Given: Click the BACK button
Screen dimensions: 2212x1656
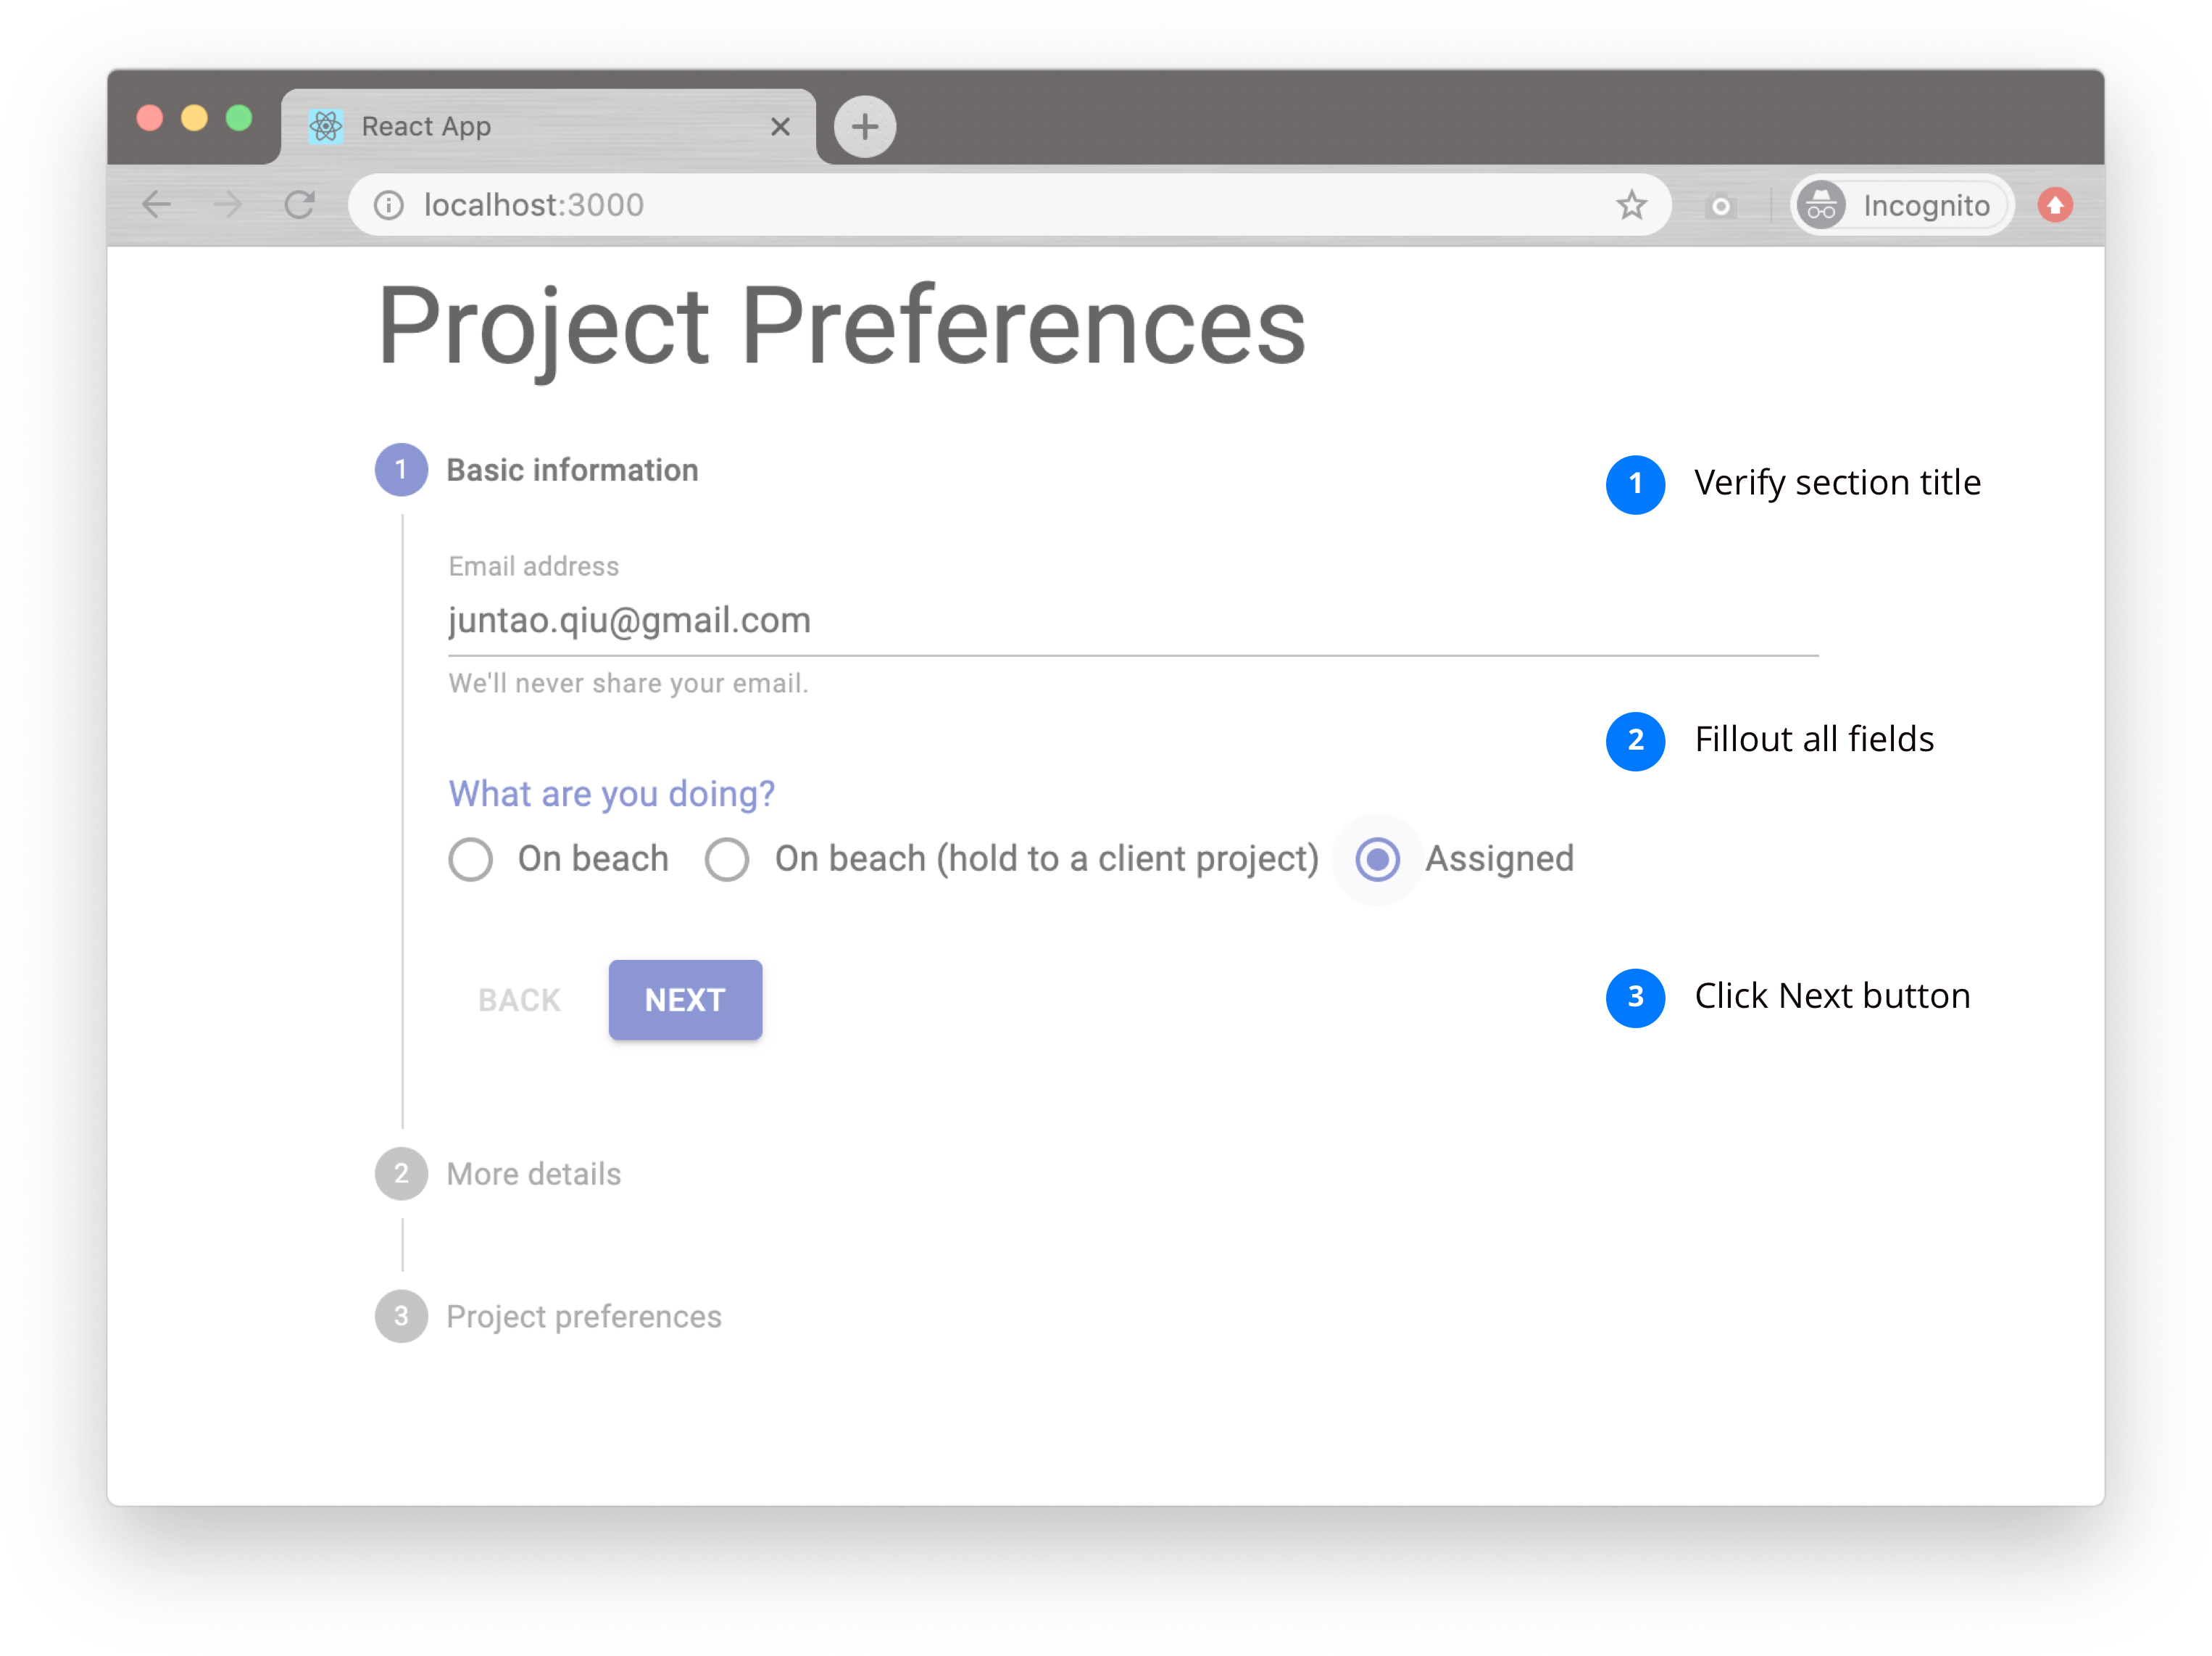Looking at the screenshot, I should (x=519, y=1000).
